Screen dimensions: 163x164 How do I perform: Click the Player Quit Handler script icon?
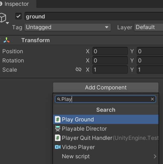pos(58,138)
